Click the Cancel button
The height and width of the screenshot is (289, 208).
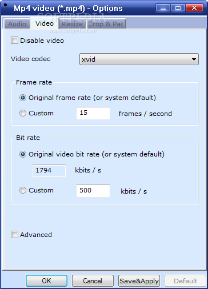click(x=93, y=281)
